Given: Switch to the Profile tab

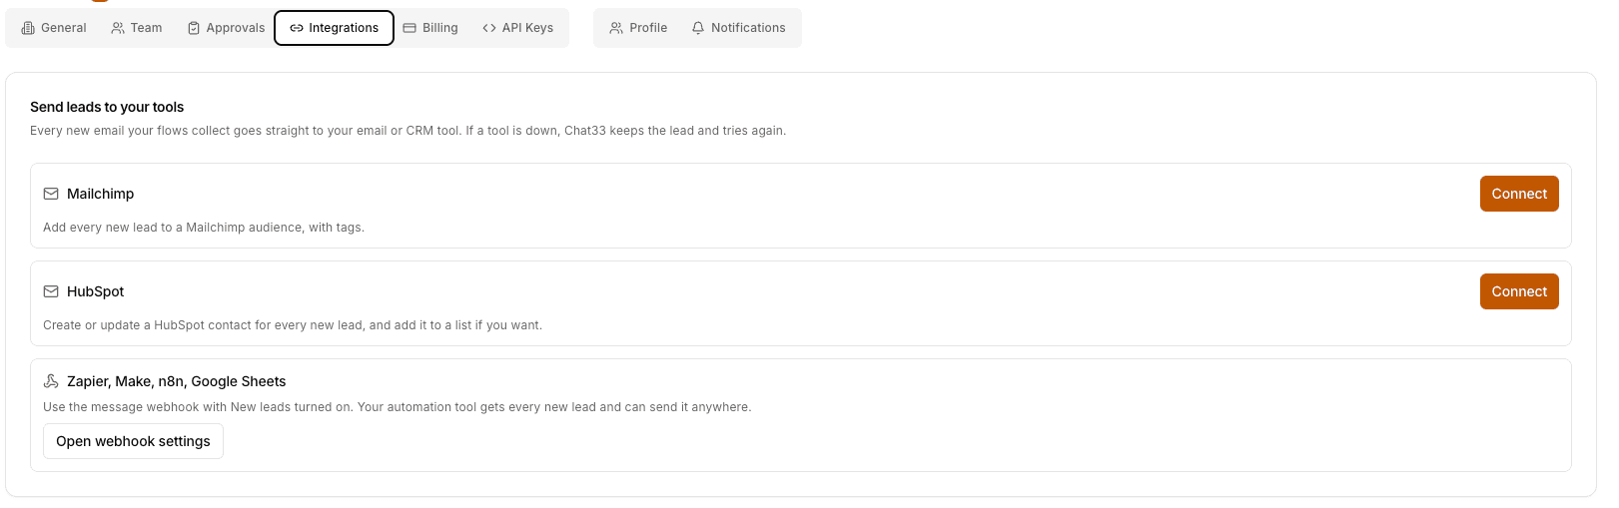Looking at the screenshot, I should 638,28.
